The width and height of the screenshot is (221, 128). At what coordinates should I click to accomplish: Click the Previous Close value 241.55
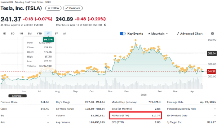(45, 102)
